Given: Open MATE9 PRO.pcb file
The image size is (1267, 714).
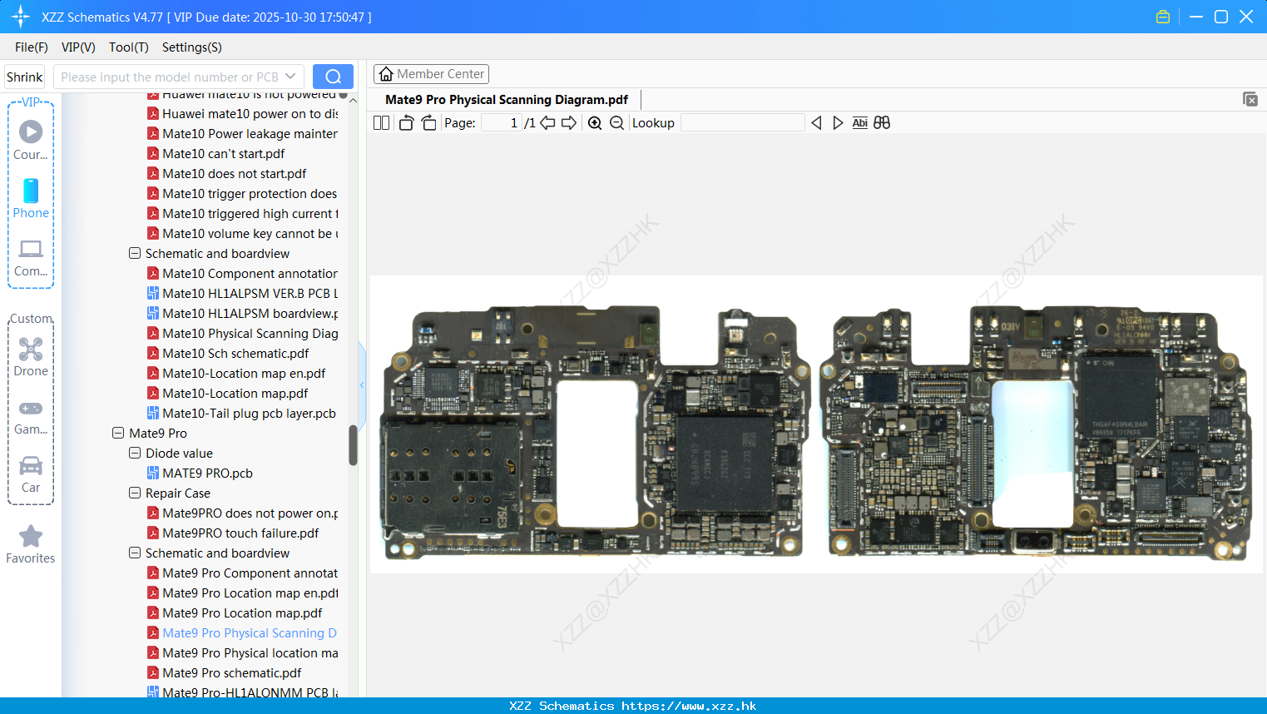Looking at the screenshot, I should click(207, 473).
